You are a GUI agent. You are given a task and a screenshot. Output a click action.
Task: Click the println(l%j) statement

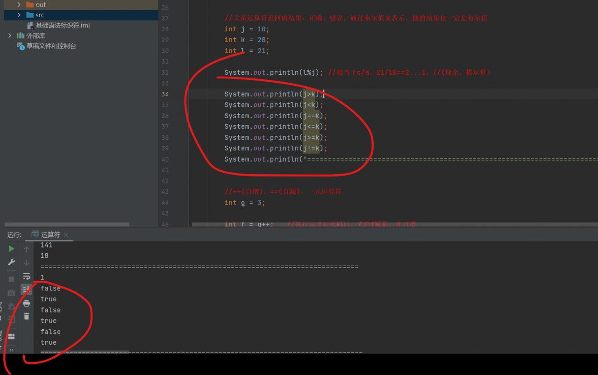click(274, 72)
